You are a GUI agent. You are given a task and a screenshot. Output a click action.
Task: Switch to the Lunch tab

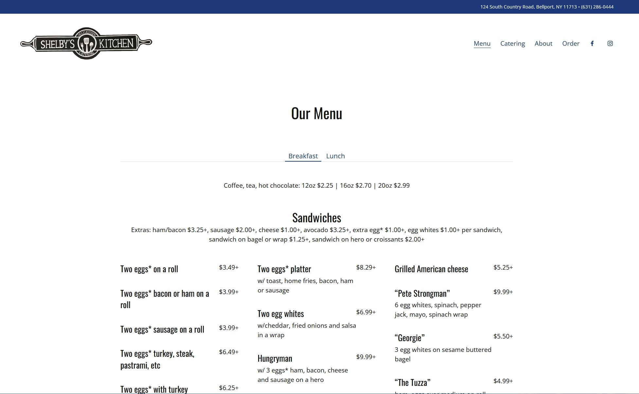click(335, 156)
